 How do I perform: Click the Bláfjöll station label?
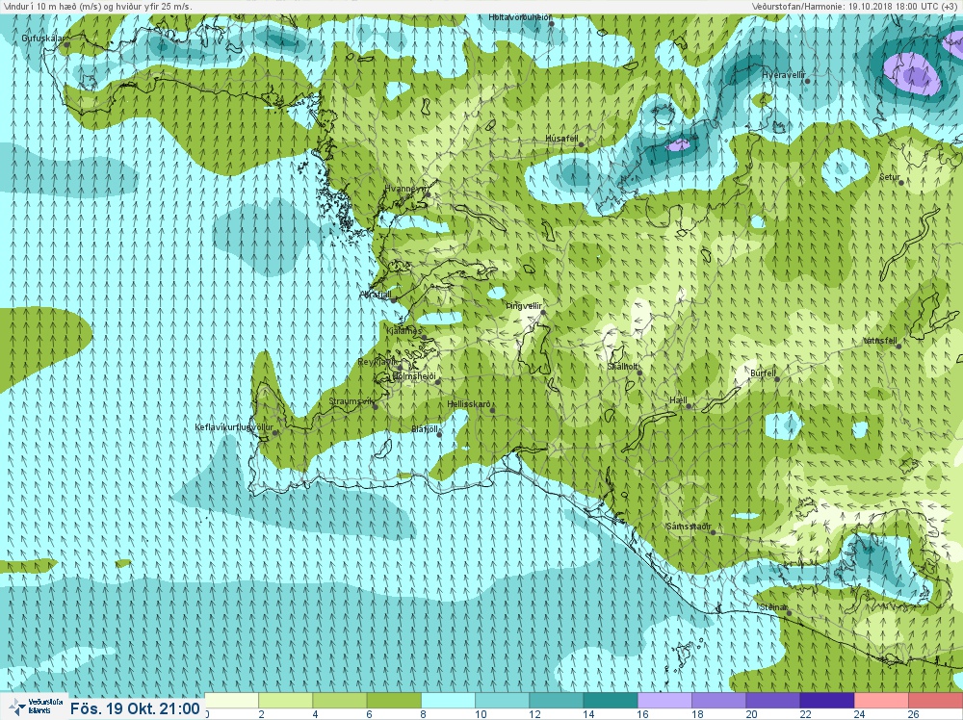(425, 429)
